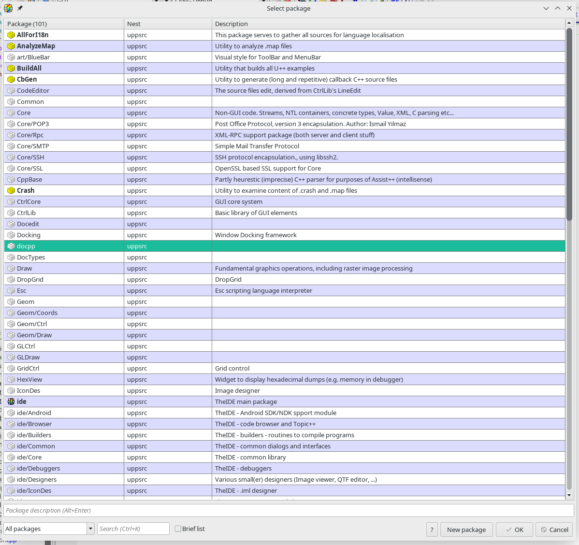
Task: Click the TheIDE application icon in title bar
Action: [8, 8]
